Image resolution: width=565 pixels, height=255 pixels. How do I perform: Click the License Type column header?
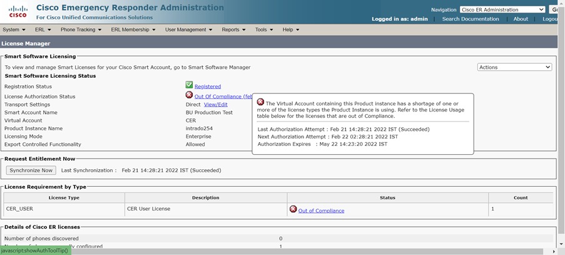click(x=64, y=197)
